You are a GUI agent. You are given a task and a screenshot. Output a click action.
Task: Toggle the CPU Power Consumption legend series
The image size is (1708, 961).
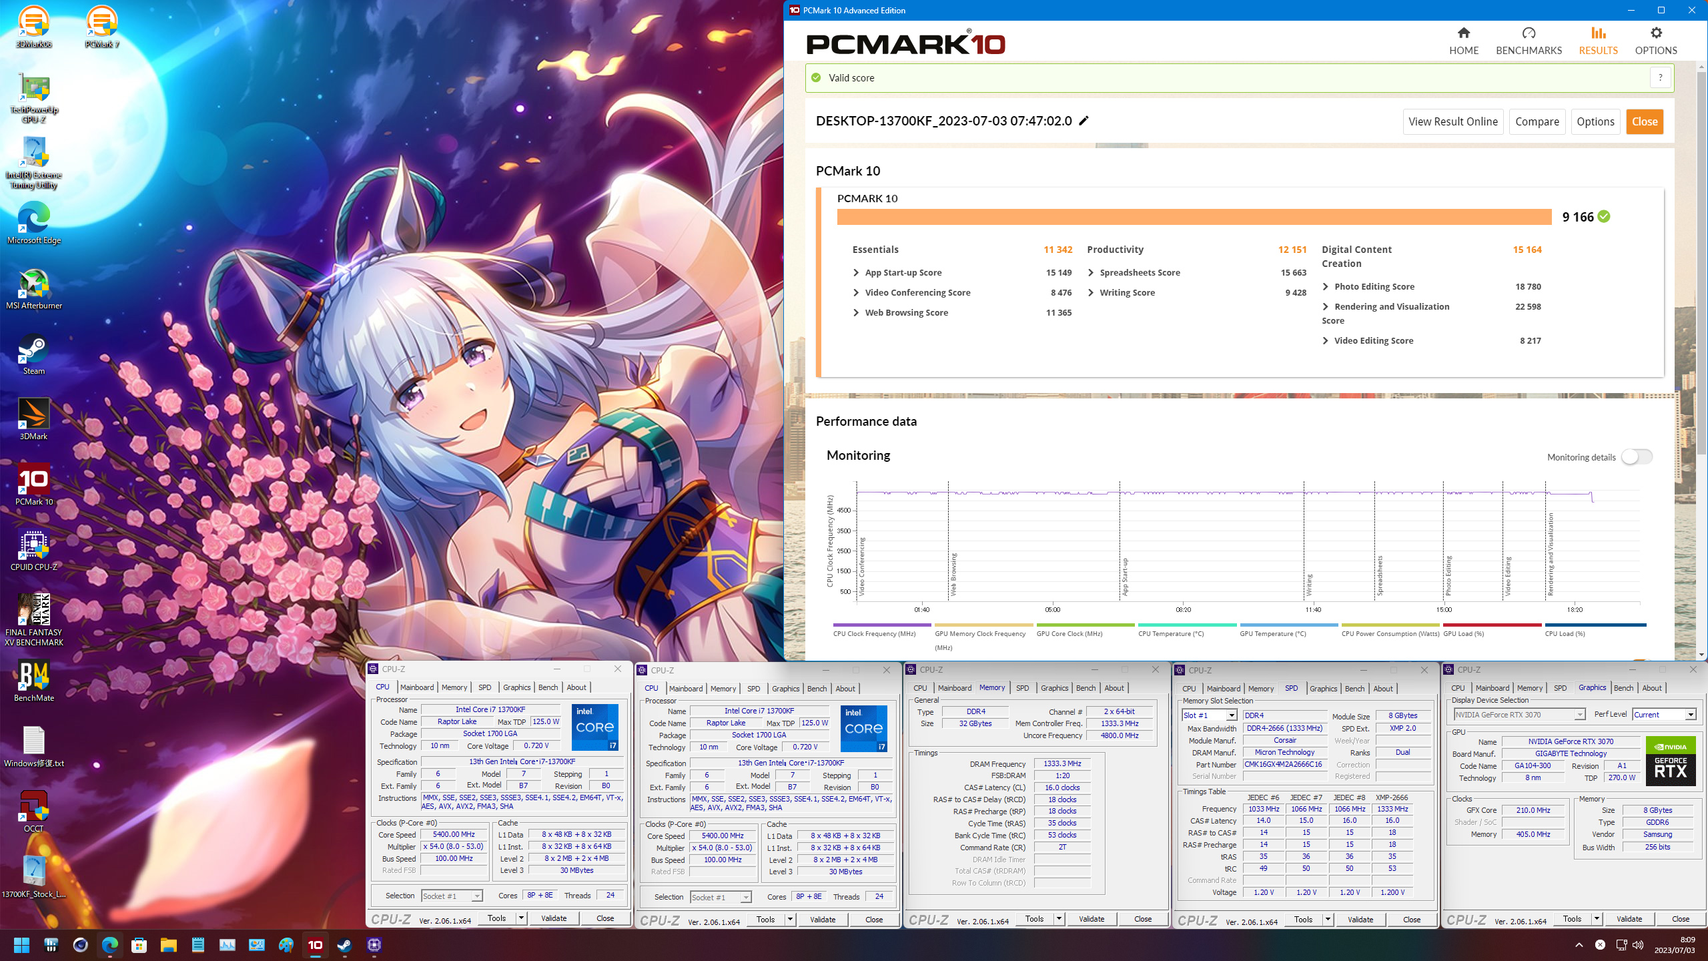(x=1390, y=630)
